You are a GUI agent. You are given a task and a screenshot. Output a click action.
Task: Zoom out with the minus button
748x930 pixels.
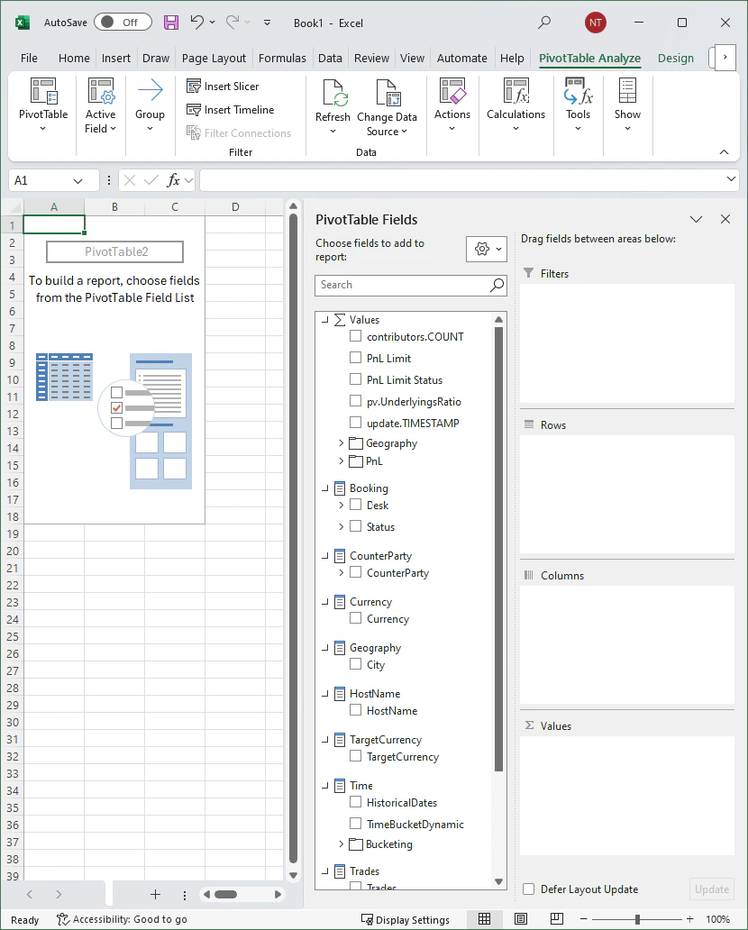584,918
